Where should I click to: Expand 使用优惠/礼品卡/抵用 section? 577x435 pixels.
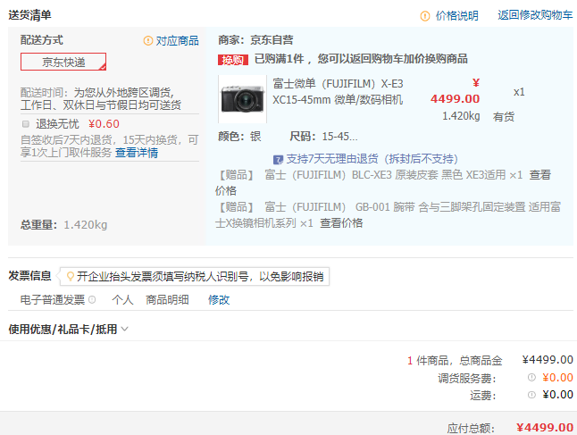pyautogui.click(x=69, y=329)
